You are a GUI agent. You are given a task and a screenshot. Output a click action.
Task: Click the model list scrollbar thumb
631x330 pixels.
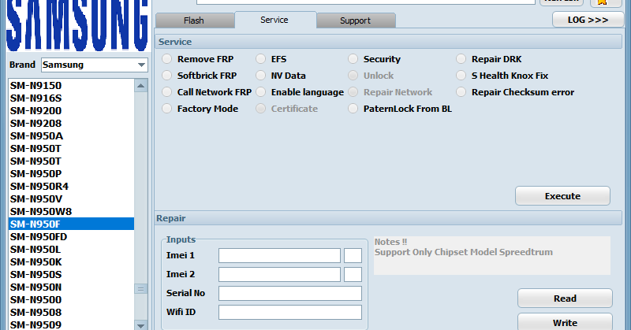(141, 288)
